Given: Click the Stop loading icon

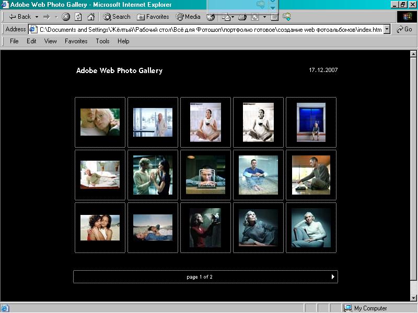Looking at the screenshot, I should pyautogui.click(x=66, y=17).
